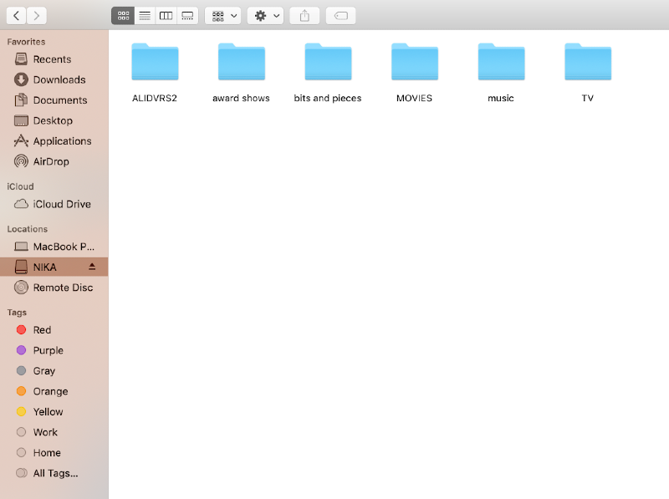The height and width of the screenshot is (499, 669).
Task: Go forward with the right arrow button
Action: [x=37, y=16]
